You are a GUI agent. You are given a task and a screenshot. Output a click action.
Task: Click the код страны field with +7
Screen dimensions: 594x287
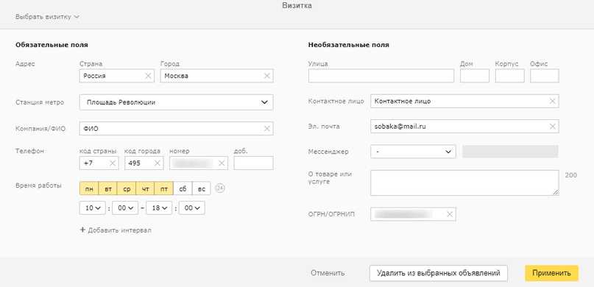pos(99,163)
